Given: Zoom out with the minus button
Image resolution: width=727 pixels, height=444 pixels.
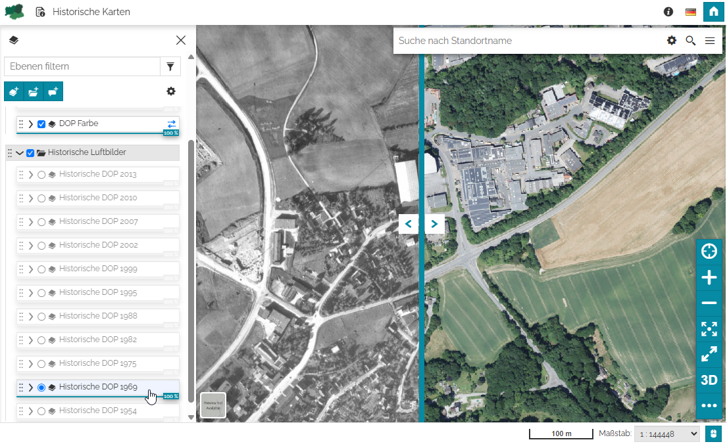Looking at the screenshot, I should coord(709,303).
